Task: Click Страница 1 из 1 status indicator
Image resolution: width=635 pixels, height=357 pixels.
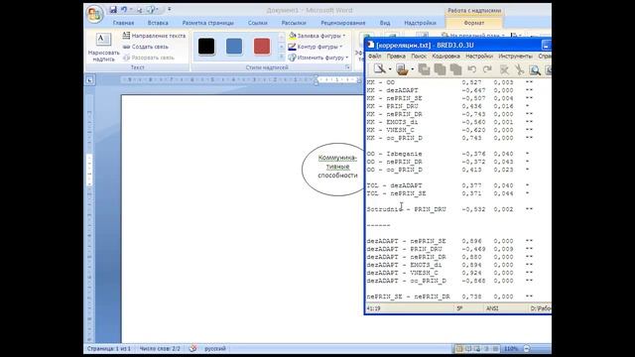Action: coord(109,348)
